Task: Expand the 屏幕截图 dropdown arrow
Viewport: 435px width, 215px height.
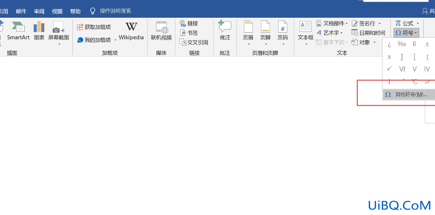Action: pyautogui.click(x=59, y=44)
